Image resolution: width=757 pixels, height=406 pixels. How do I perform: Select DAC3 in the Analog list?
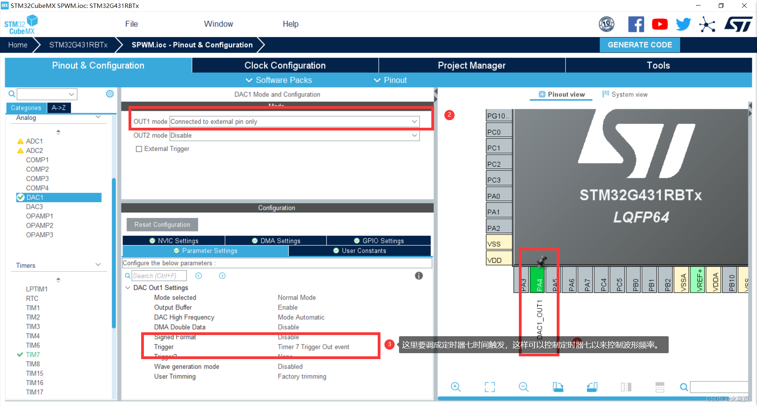coord(34,207)
